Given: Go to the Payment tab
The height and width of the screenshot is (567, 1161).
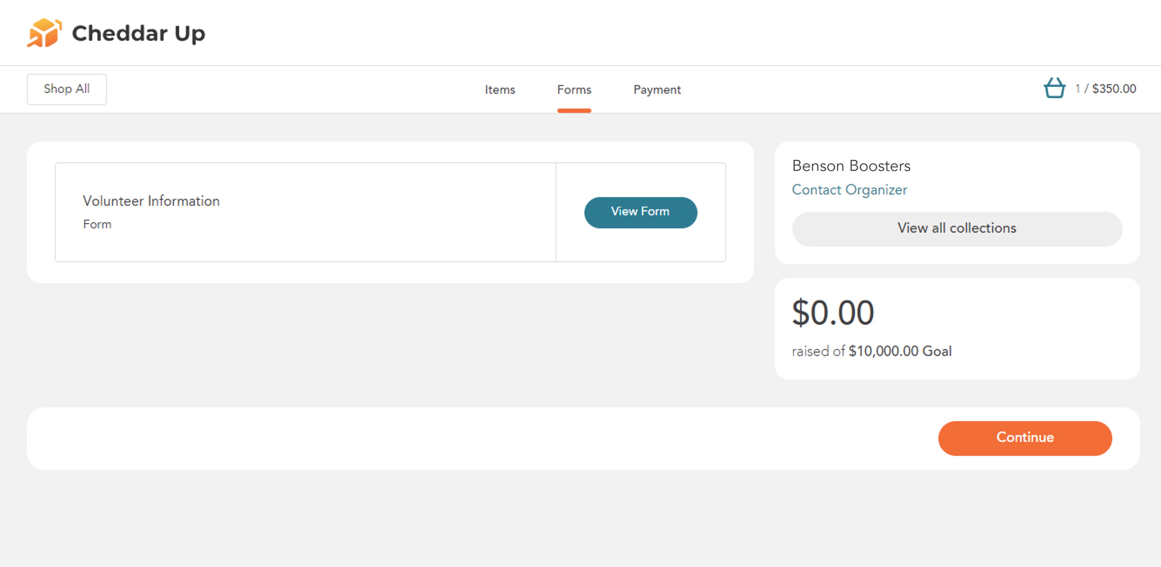Looking at the screenshot, I should [657, 90].
